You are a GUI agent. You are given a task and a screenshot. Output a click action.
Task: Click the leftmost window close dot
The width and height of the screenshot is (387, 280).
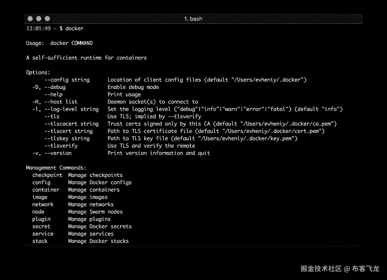coord(30,19)
